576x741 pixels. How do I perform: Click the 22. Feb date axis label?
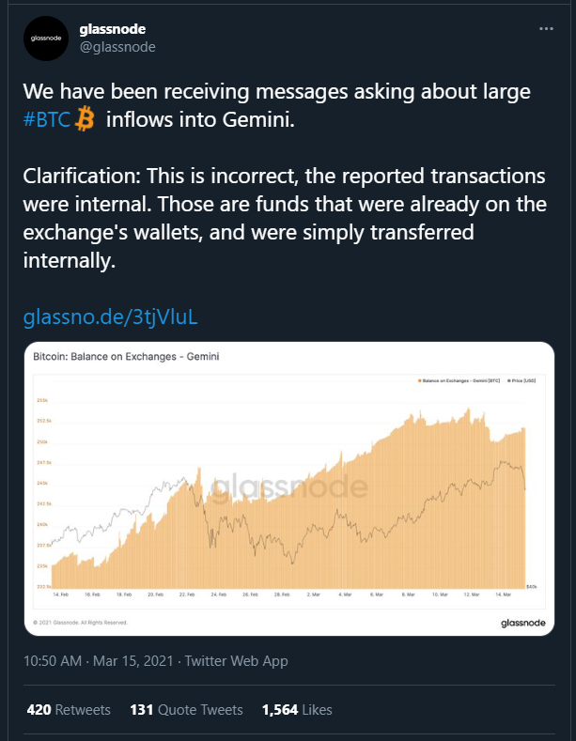pos(187,594)
